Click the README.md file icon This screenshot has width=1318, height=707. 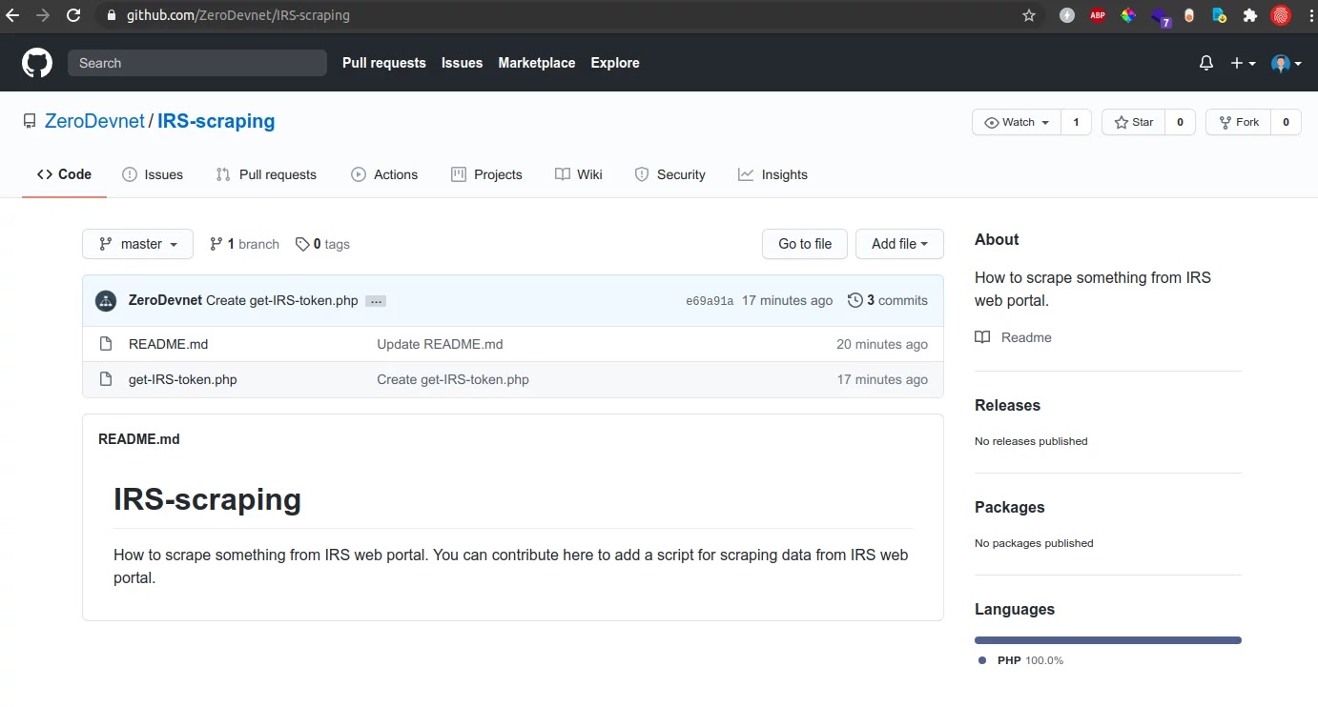pyautogui.click(x=107, y=344)
